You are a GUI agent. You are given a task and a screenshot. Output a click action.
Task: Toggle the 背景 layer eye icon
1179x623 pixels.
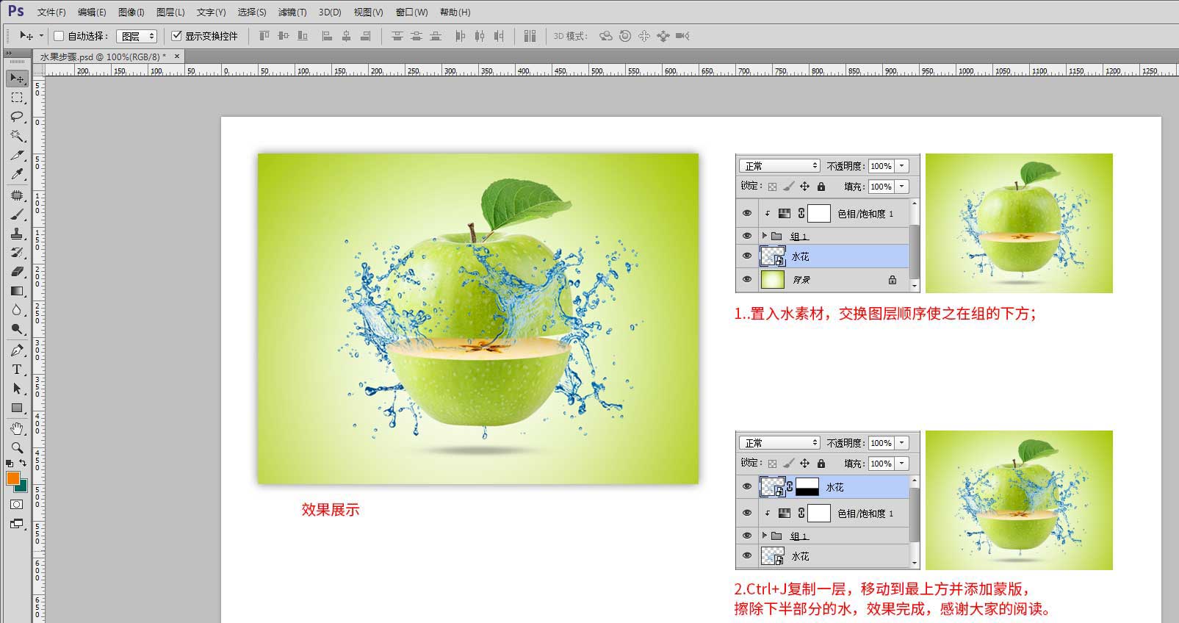[x=747, y=280]
